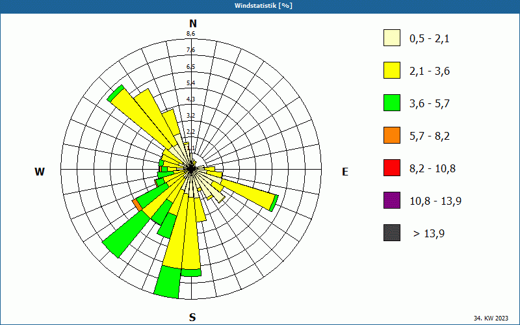Click the bright yellow 2,1 - 3,6 legend swatch
Screen dimensions: 520x325
[x=392, y=70]
